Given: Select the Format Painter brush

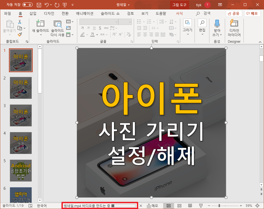Looking at the screenshot, I should point(20,34).
